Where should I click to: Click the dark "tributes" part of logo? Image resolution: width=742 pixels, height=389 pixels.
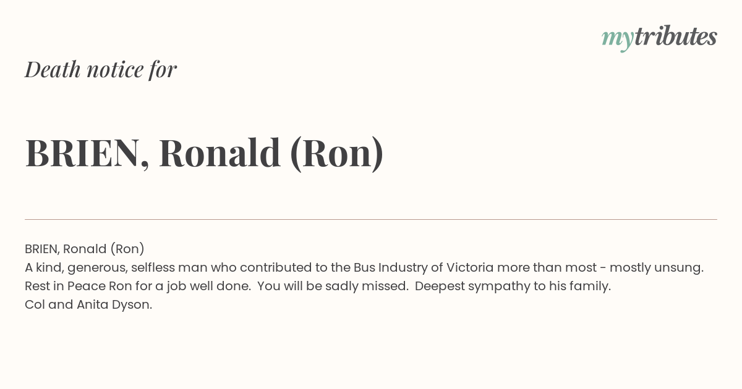point(675,36)
